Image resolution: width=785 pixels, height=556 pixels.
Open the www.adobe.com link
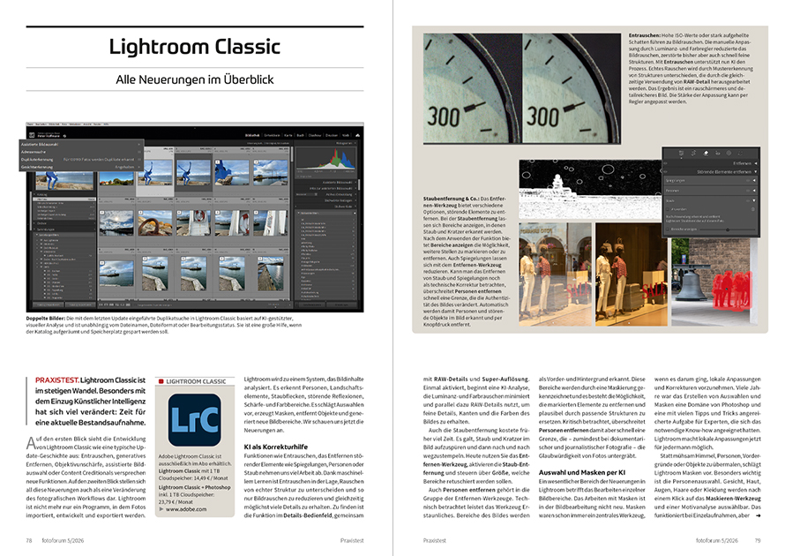tap(186, 509)
